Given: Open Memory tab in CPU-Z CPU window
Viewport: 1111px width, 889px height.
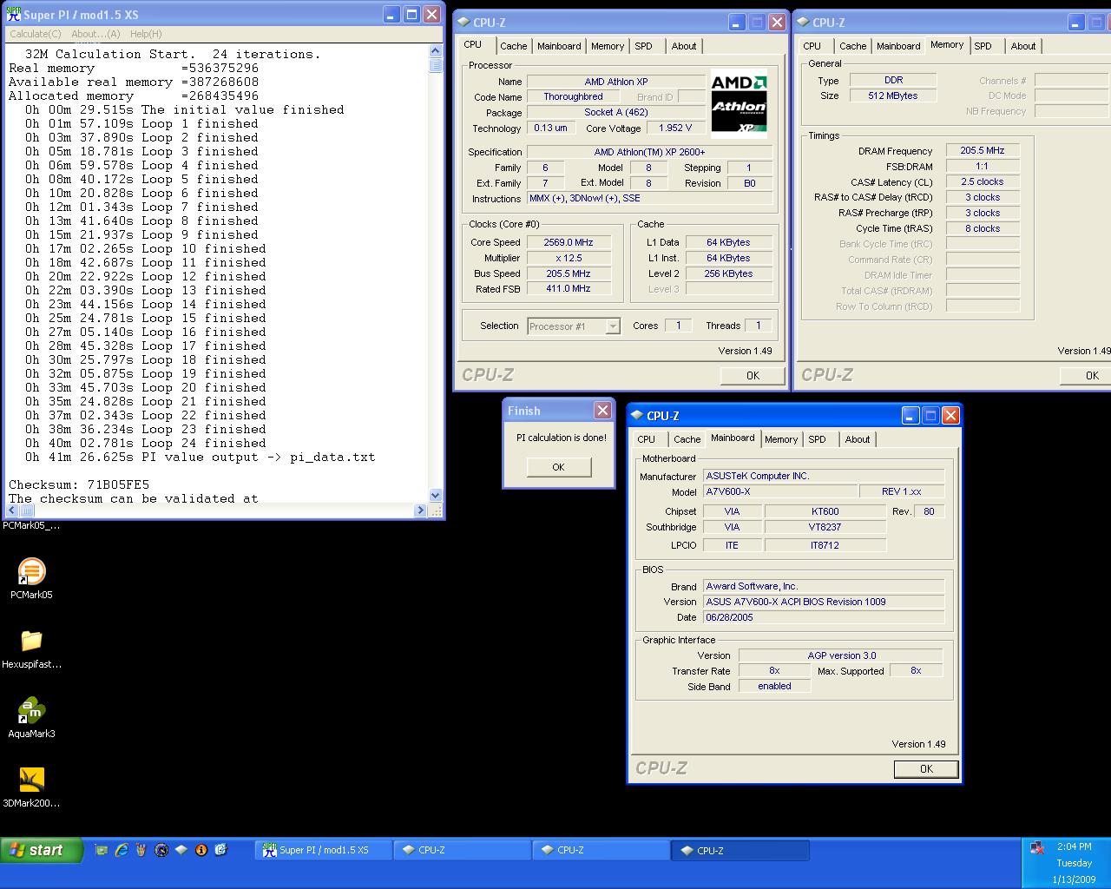Looking at the screenshot, I should point(608,46).
